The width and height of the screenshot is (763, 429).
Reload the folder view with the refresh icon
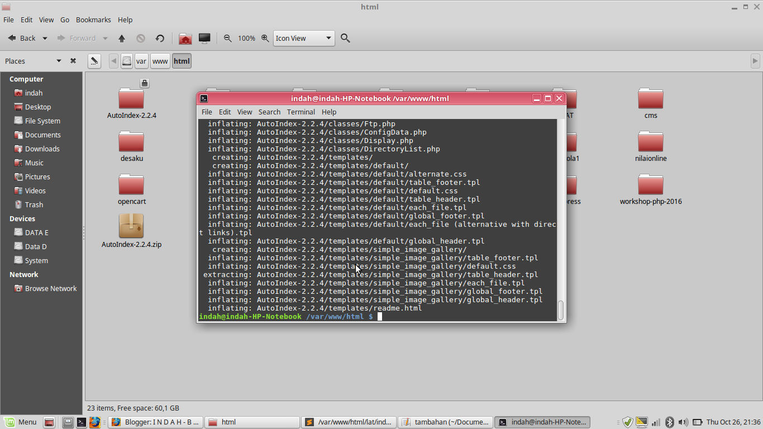160,38
